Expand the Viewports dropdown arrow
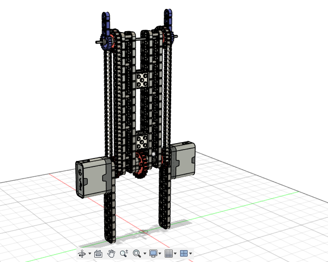328x262 pixels. (191, 254)
